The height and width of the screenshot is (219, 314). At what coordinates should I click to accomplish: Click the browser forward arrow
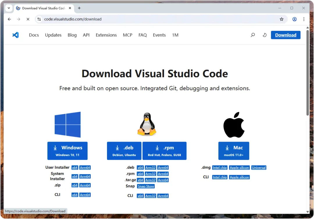tap(18, 19)
